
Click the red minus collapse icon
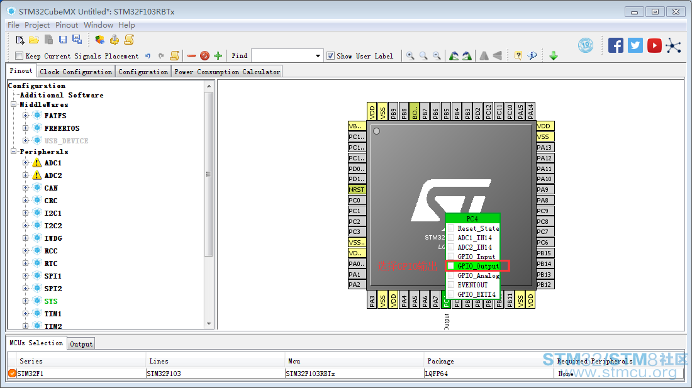(x=191, y=55)
